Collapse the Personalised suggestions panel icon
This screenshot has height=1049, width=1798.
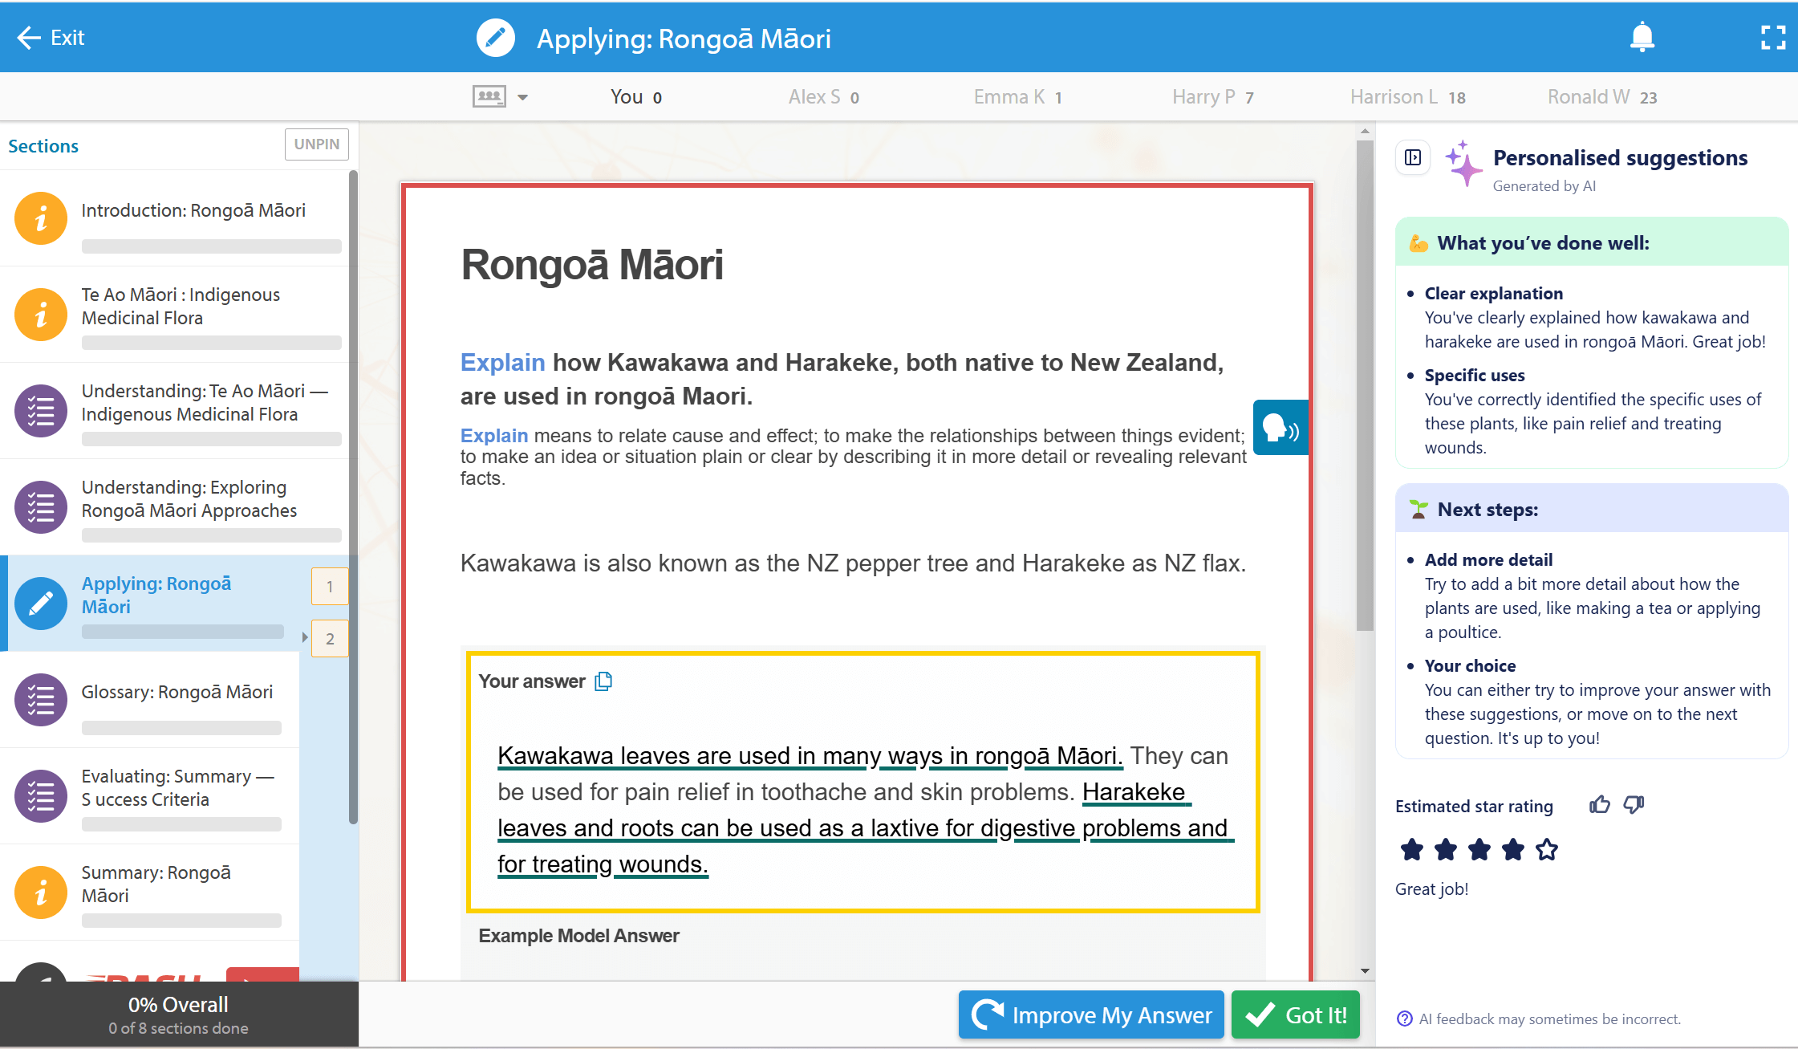click(1413, 157)
